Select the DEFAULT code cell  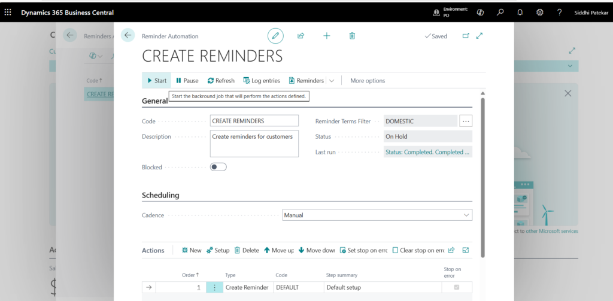(299, 287)
